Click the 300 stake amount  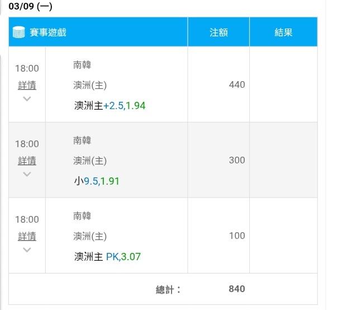click(x=237, y=160)
